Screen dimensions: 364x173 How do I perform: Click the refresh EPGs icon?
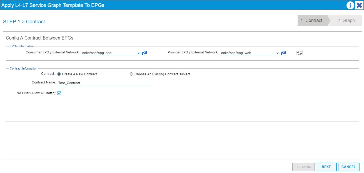300,53
